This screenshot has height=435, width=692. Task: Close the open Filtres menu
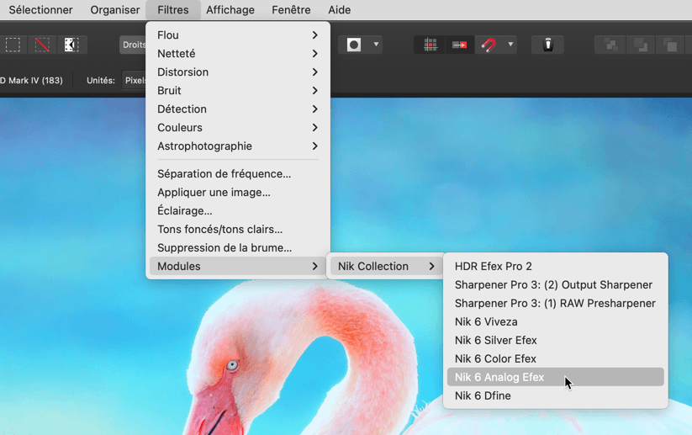coord(173,10)
